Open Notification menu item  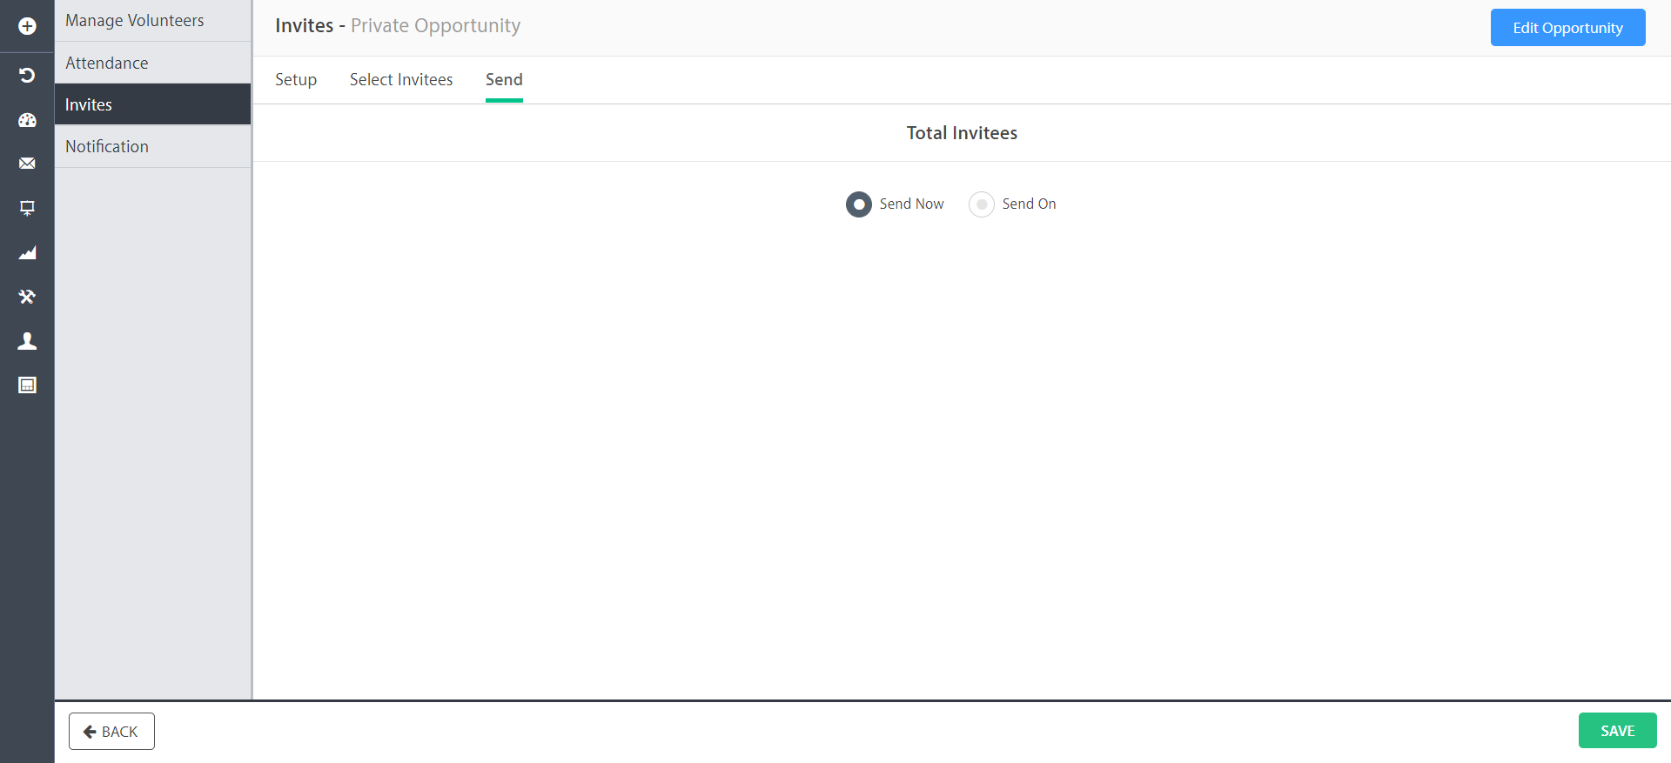point(153,146)
